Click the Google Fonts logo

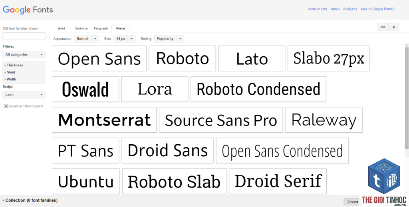coord(28,10)
